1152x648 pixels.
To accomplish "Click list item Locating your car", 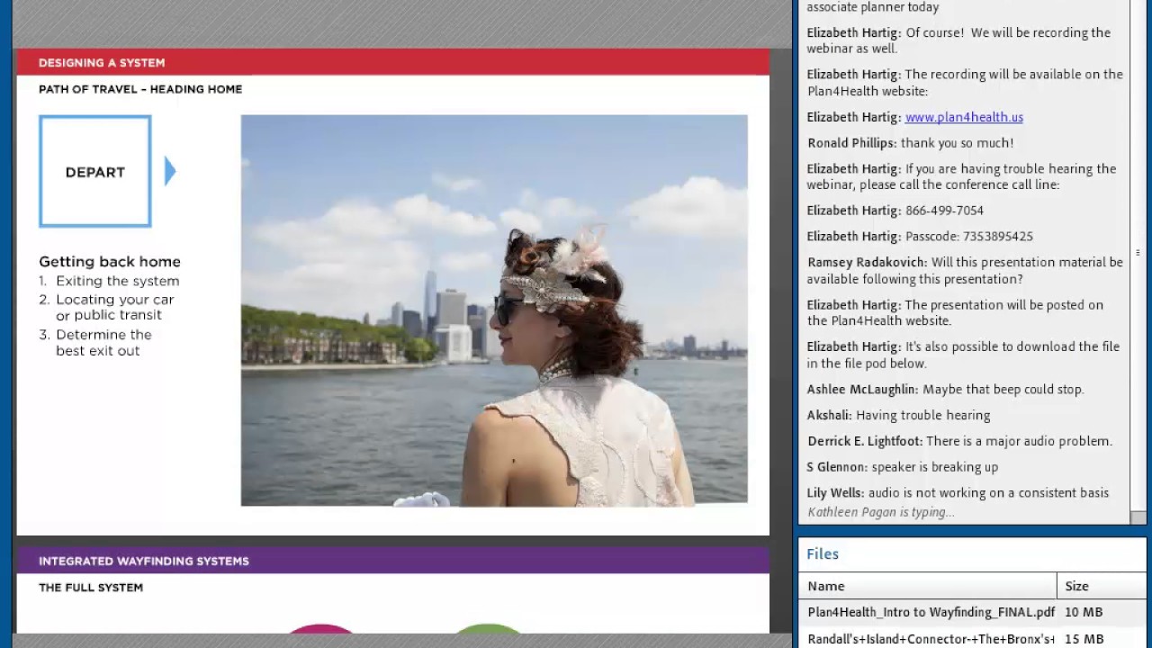I will coord(106,307).
